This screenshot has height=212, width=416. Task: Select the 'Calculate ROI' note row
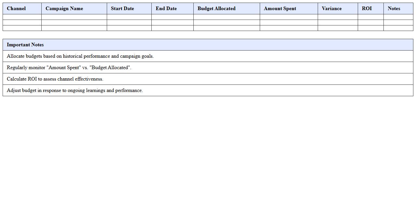coord(55,79)
